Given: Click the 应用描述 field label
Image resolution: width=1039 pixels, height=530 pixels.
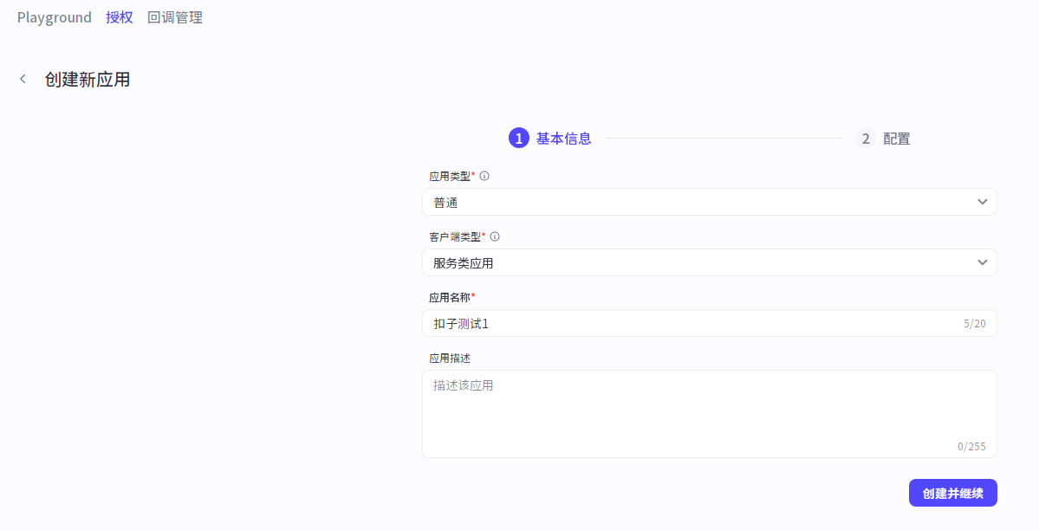Looking at the screenshot, I should (x=450, y=358).
